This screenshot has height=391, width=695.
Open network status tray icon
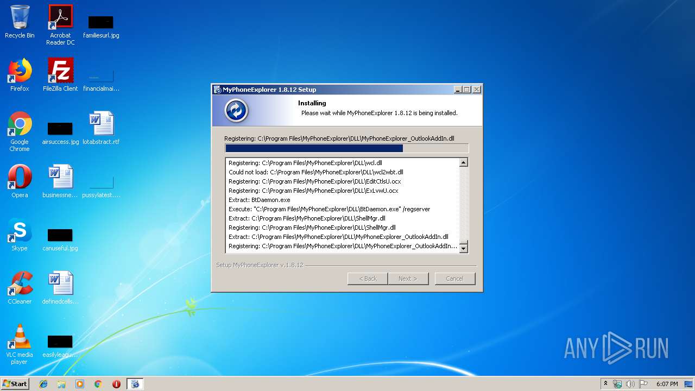click(617, 384)
